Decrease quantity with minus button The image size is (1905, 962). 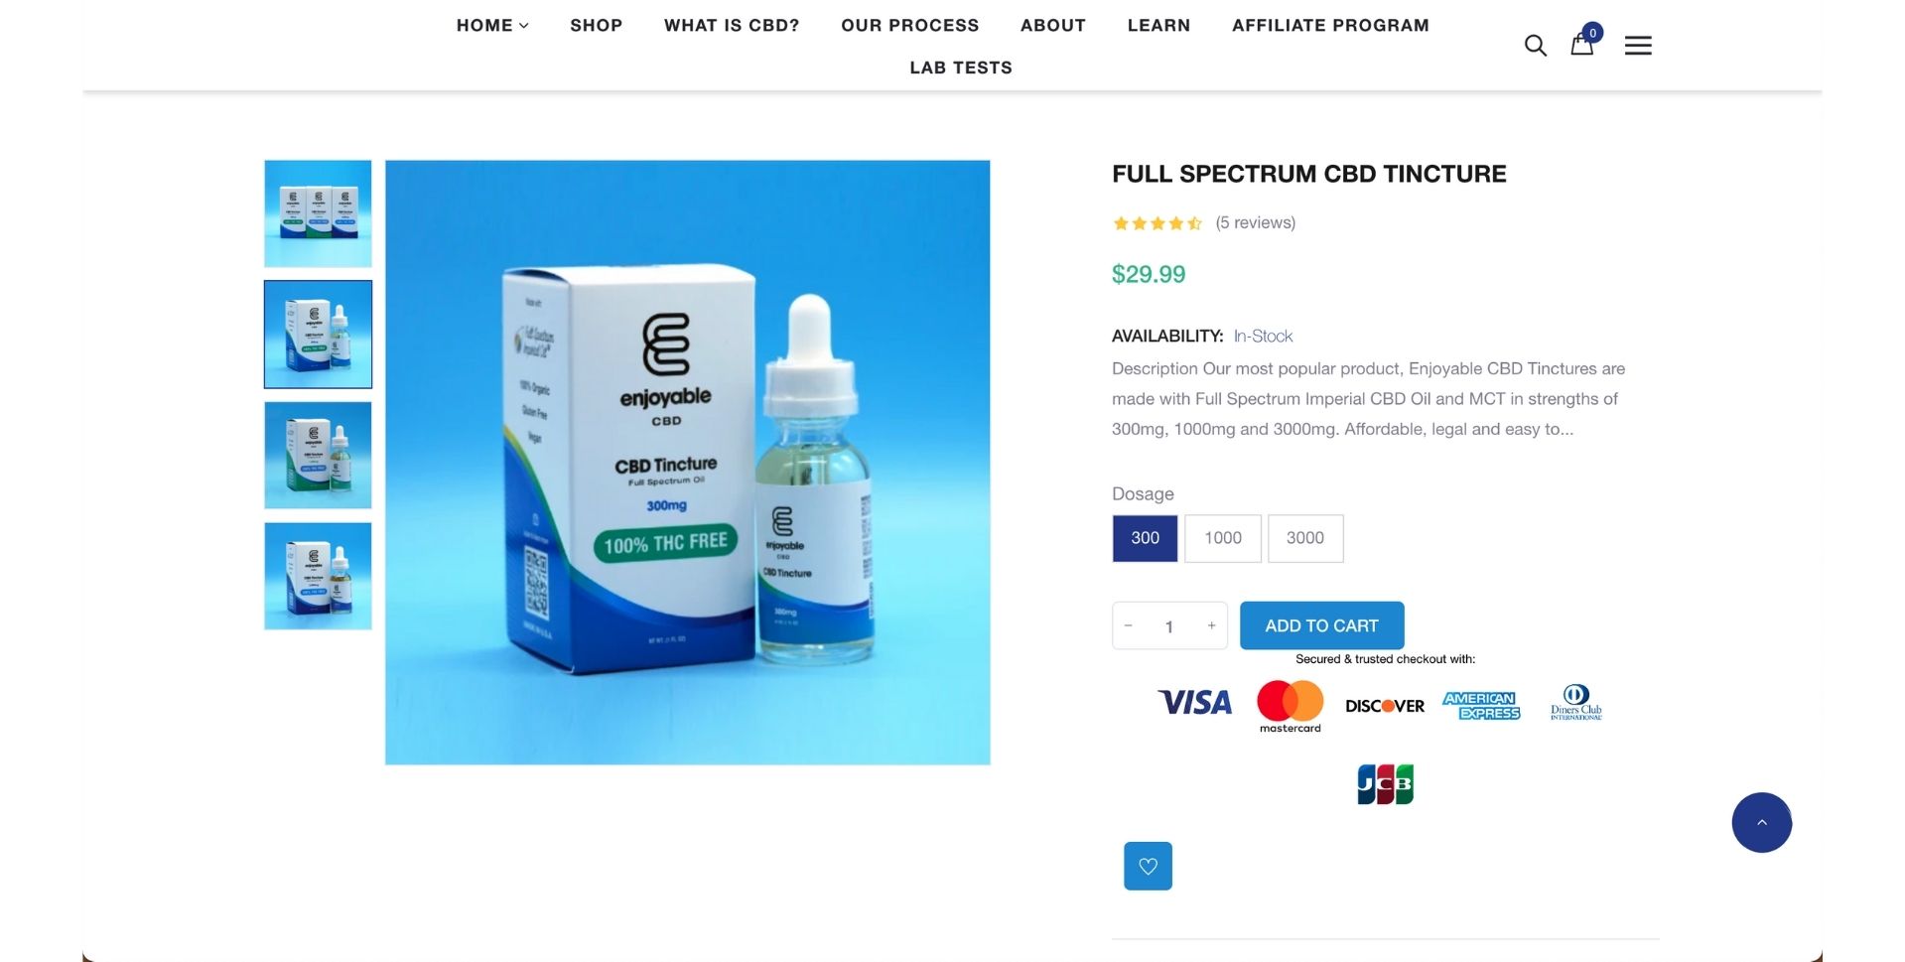(x=1128, y=626)
